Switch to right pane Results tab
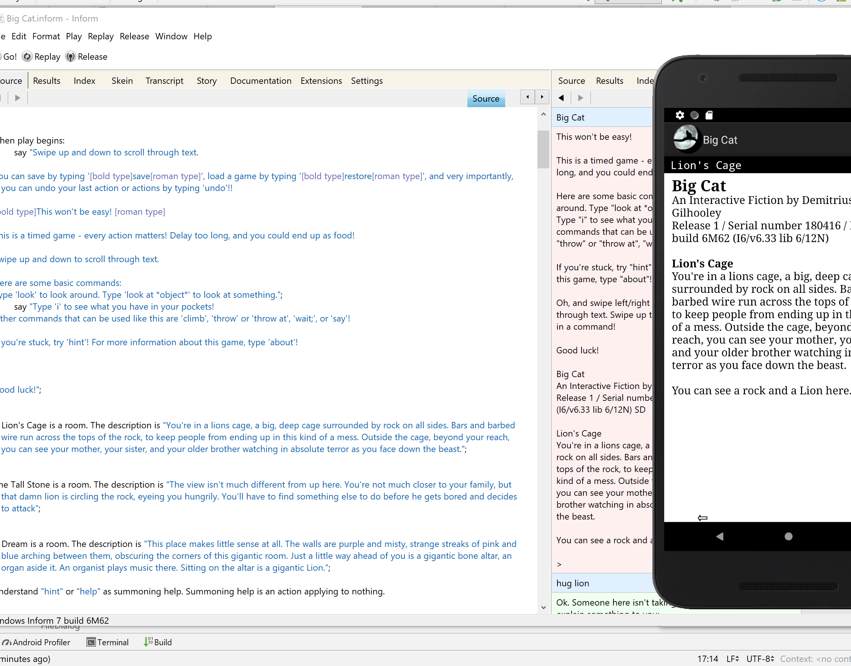This screenshot has width=851, height=666. (609, 81)
